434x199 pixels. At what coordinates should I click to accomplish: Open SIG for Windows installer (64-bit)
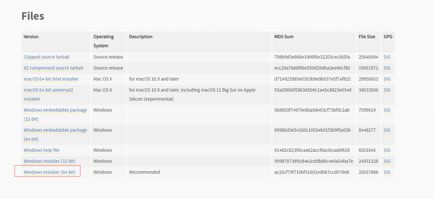point(387,172)
